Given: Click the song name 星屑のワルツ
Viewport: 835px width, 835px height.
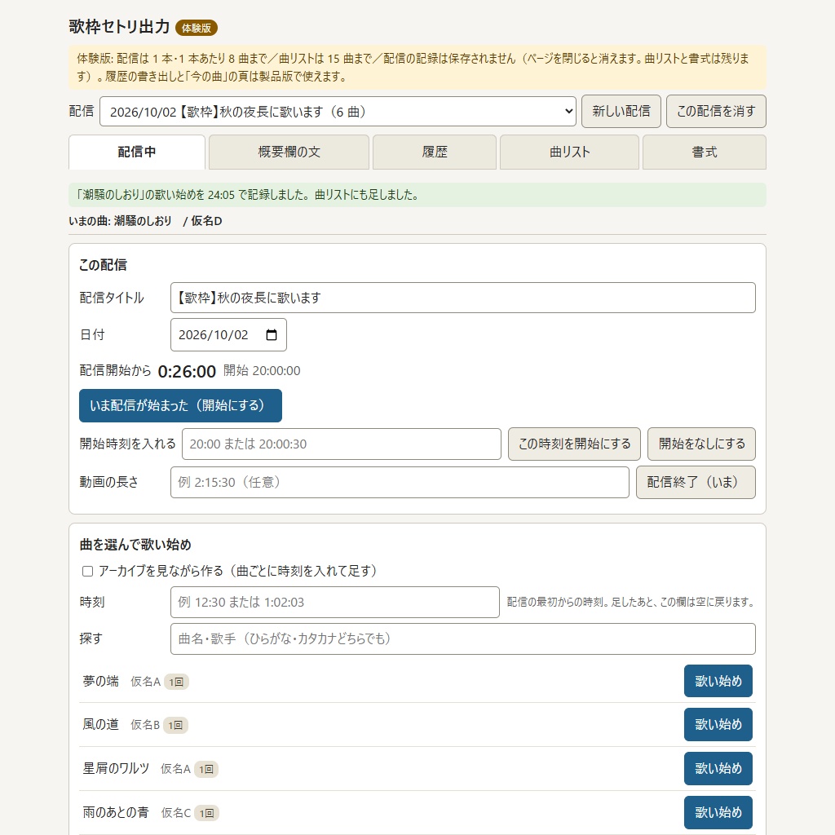Looking at the screenshot, I should [x=116, y=768].
